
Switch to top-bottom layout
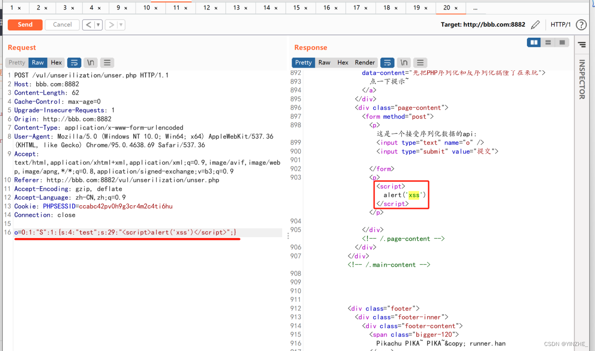tap(548, 42)
